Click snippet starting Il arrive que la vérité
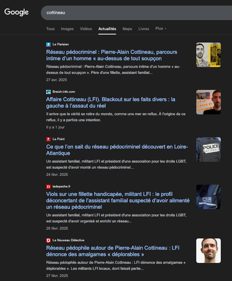232x281 pixels. (116, 117)
